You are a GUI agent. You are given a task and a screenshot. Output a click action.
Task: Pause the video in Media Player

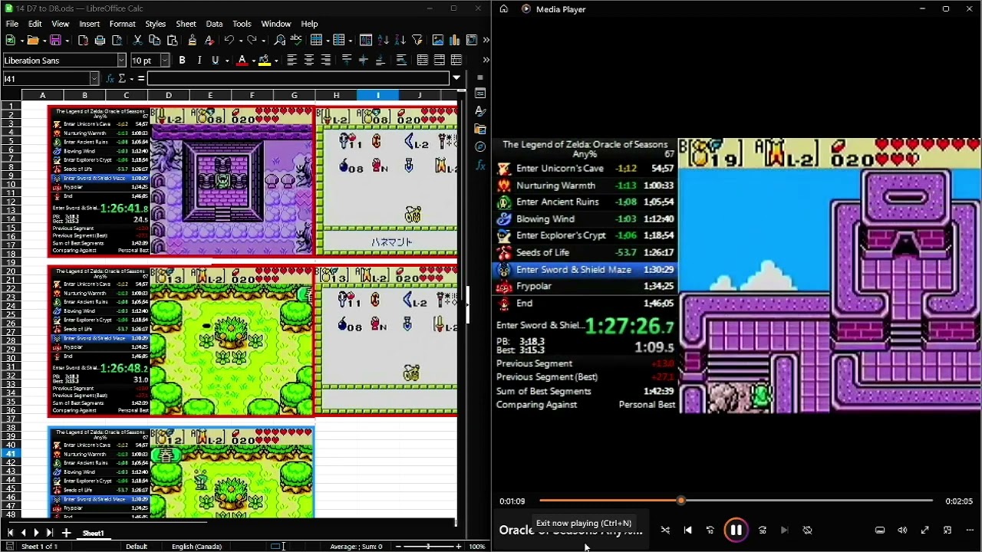tap(735, 530)
